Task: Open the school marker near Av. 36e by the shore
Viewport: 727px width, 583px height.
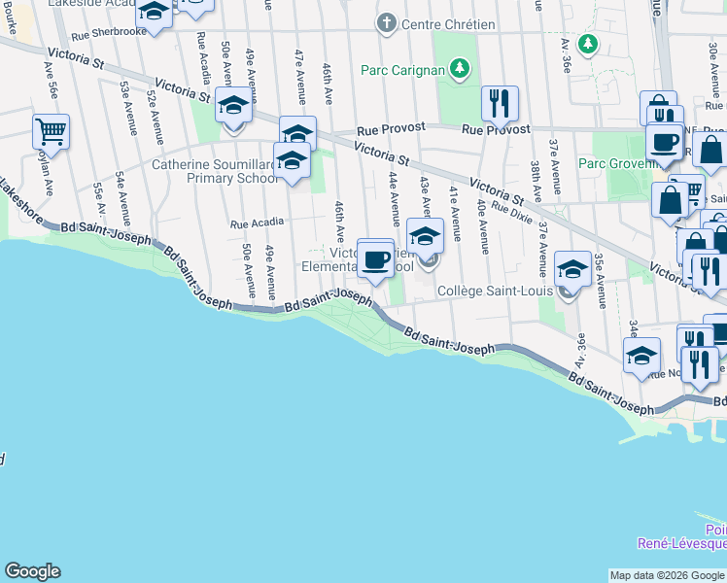Action: pyautogui.click(x=642, y=359)
